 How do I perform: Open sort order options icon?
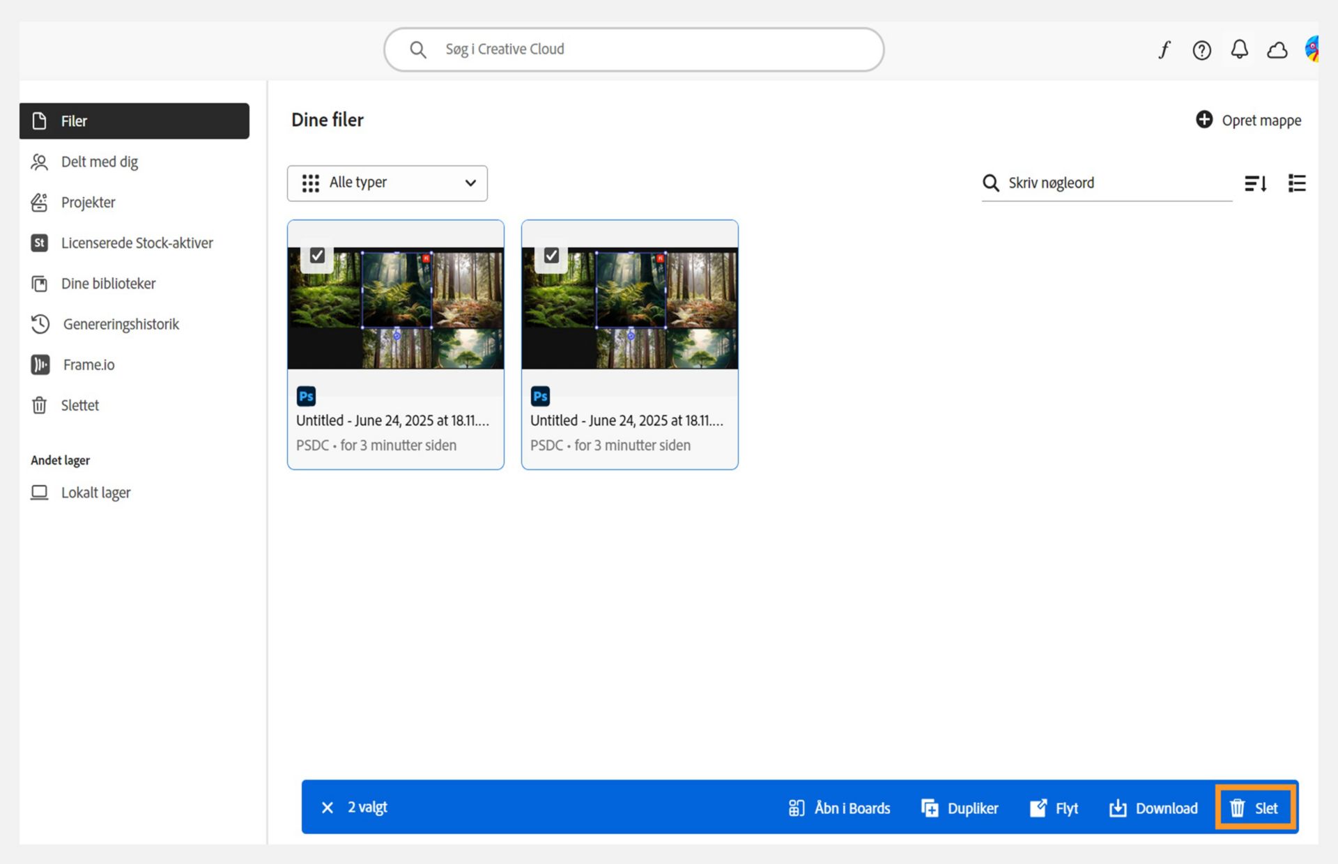tap(1255, 183)
